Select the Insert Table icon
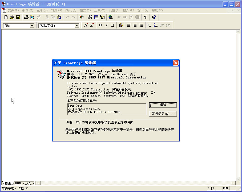Image resolution: width=242 pixels, height=192 pixels. point(96,17)
